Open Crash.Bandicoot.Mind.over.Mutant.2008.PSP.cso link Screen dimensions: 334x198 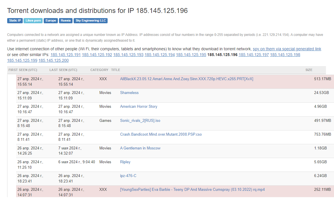tap(161, 134)
